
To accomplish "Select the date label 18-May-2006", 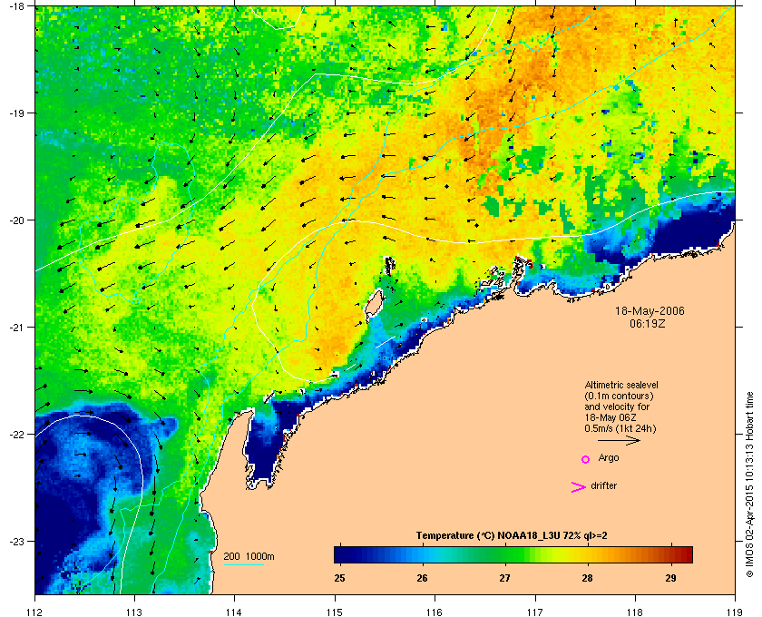I will [x=650, y=311].
